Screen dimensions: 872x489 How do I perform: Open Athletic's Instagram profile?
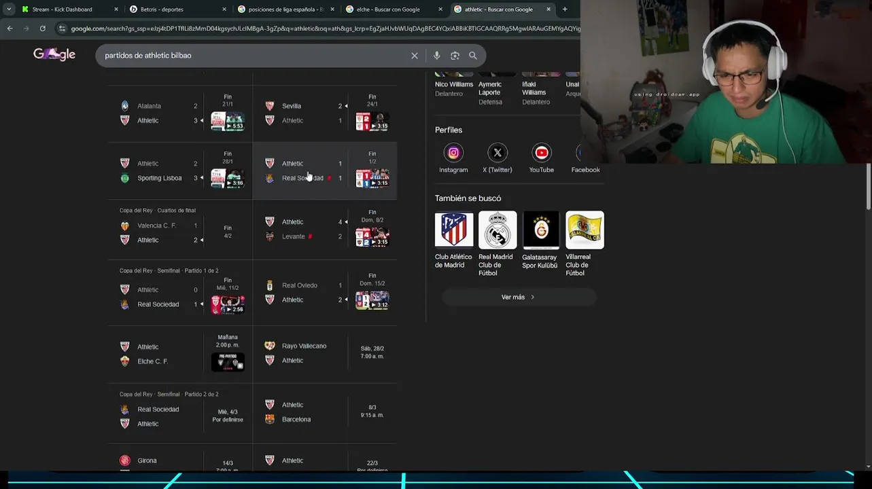tap(453, 153)
